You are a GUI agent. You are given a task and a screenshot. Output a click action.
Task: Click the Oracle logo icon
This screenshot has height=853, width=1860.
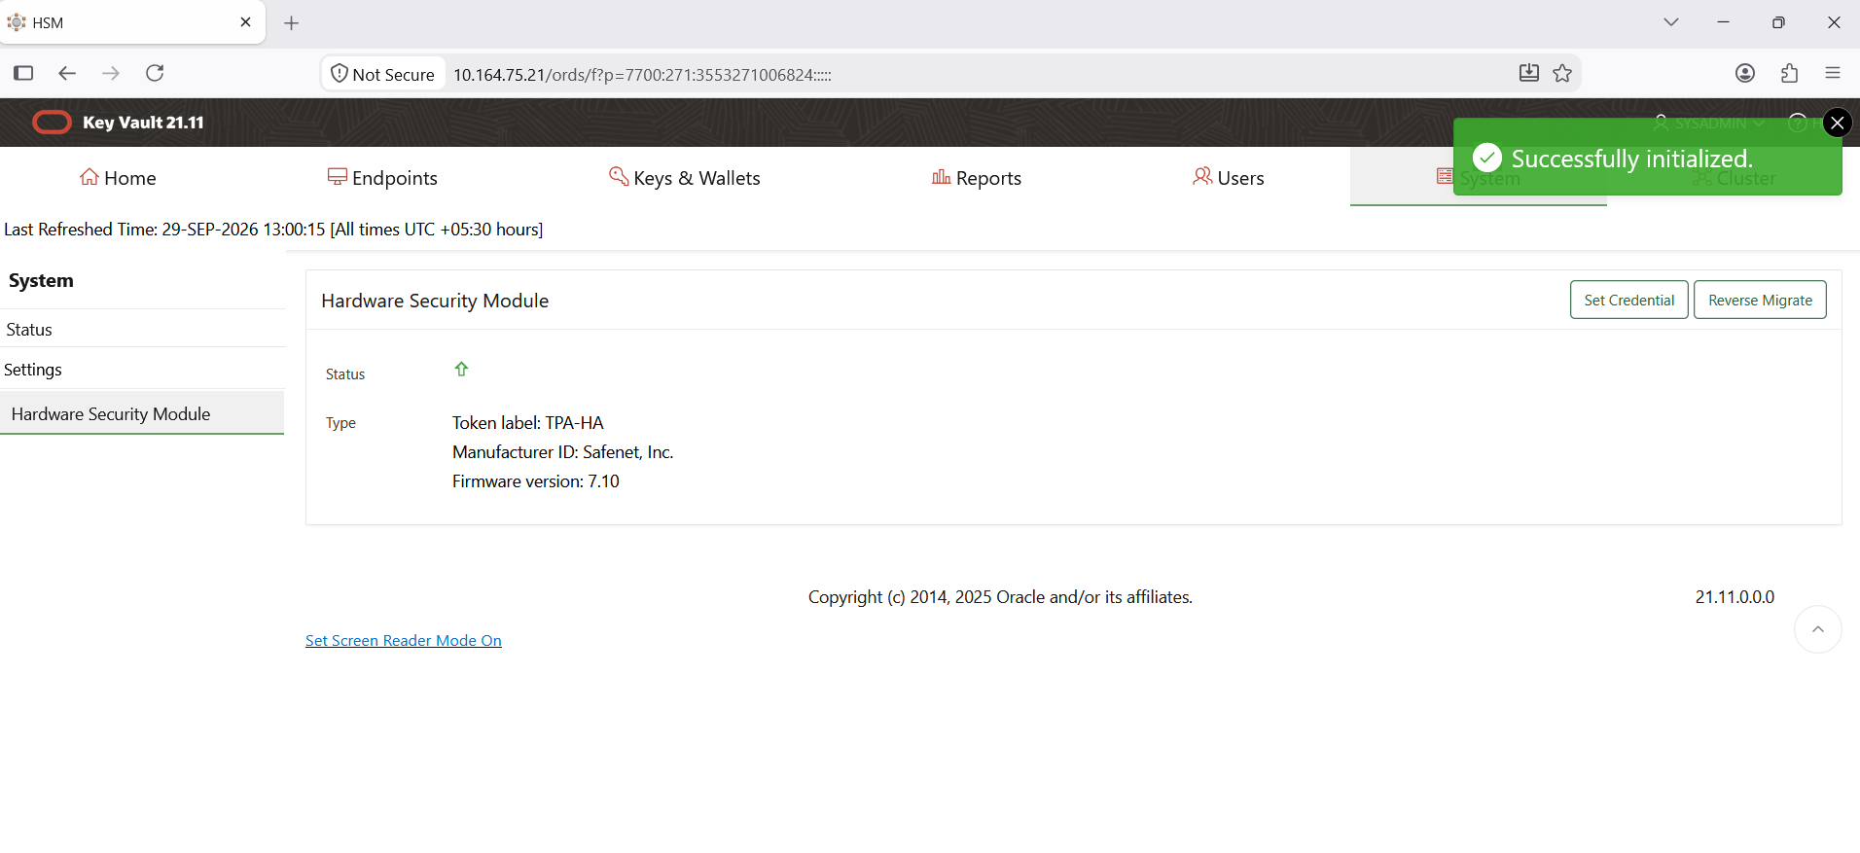click(52, 123)
